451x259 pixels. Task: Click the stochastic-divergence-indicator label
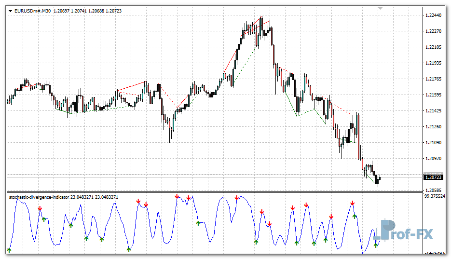coord(39,197)
